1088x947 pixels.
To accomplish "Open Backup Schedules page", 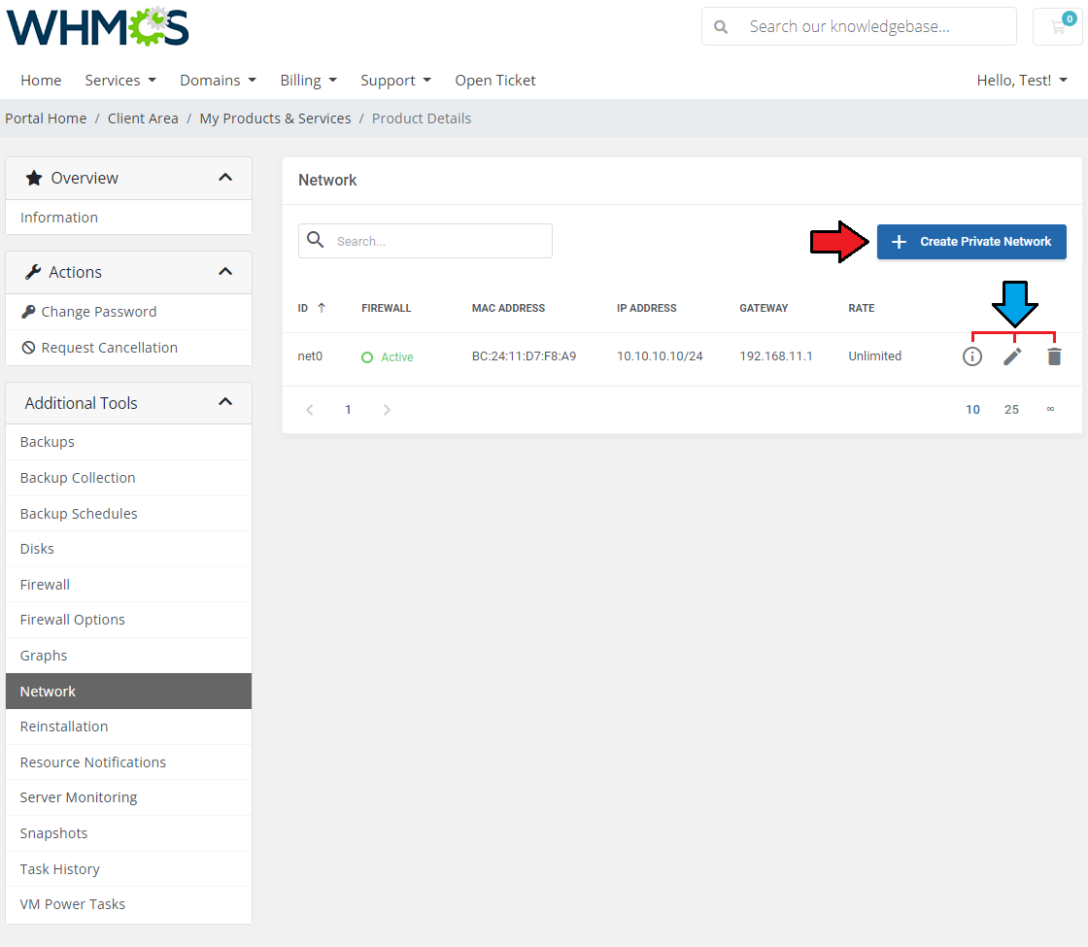I will [128, 514].
